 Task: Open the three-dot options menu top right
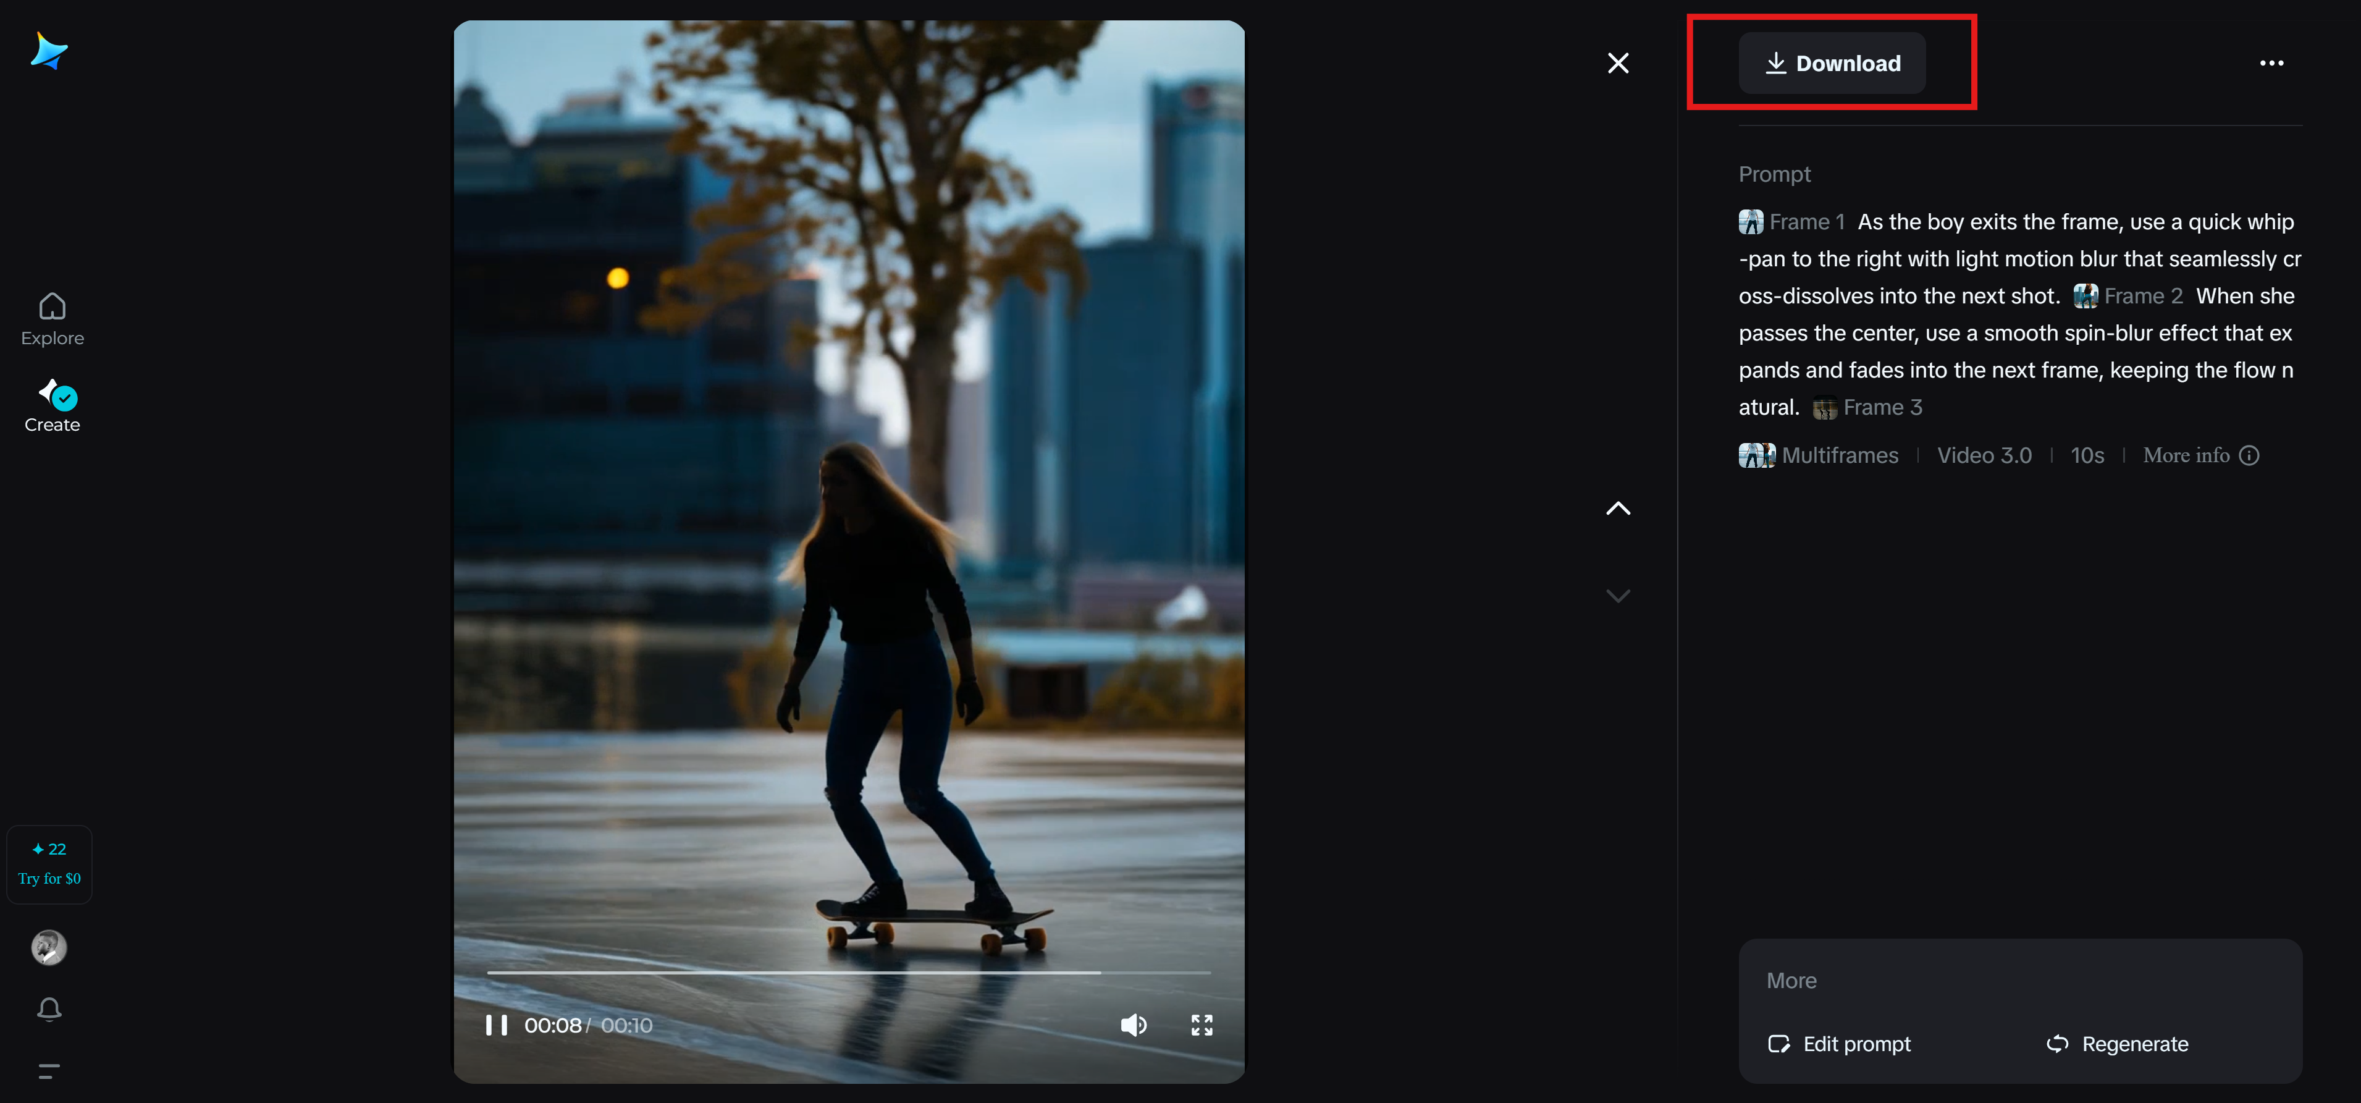2272,62
